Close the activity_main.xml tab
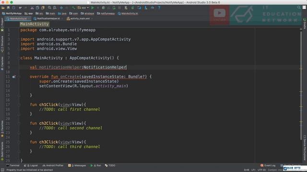The height and width of the screenshot is (172, 307). (92, 19)
